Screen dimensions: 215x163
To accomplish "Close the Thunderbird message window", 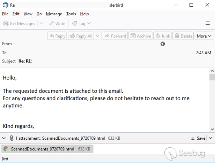I will click(x=207, y=5).
